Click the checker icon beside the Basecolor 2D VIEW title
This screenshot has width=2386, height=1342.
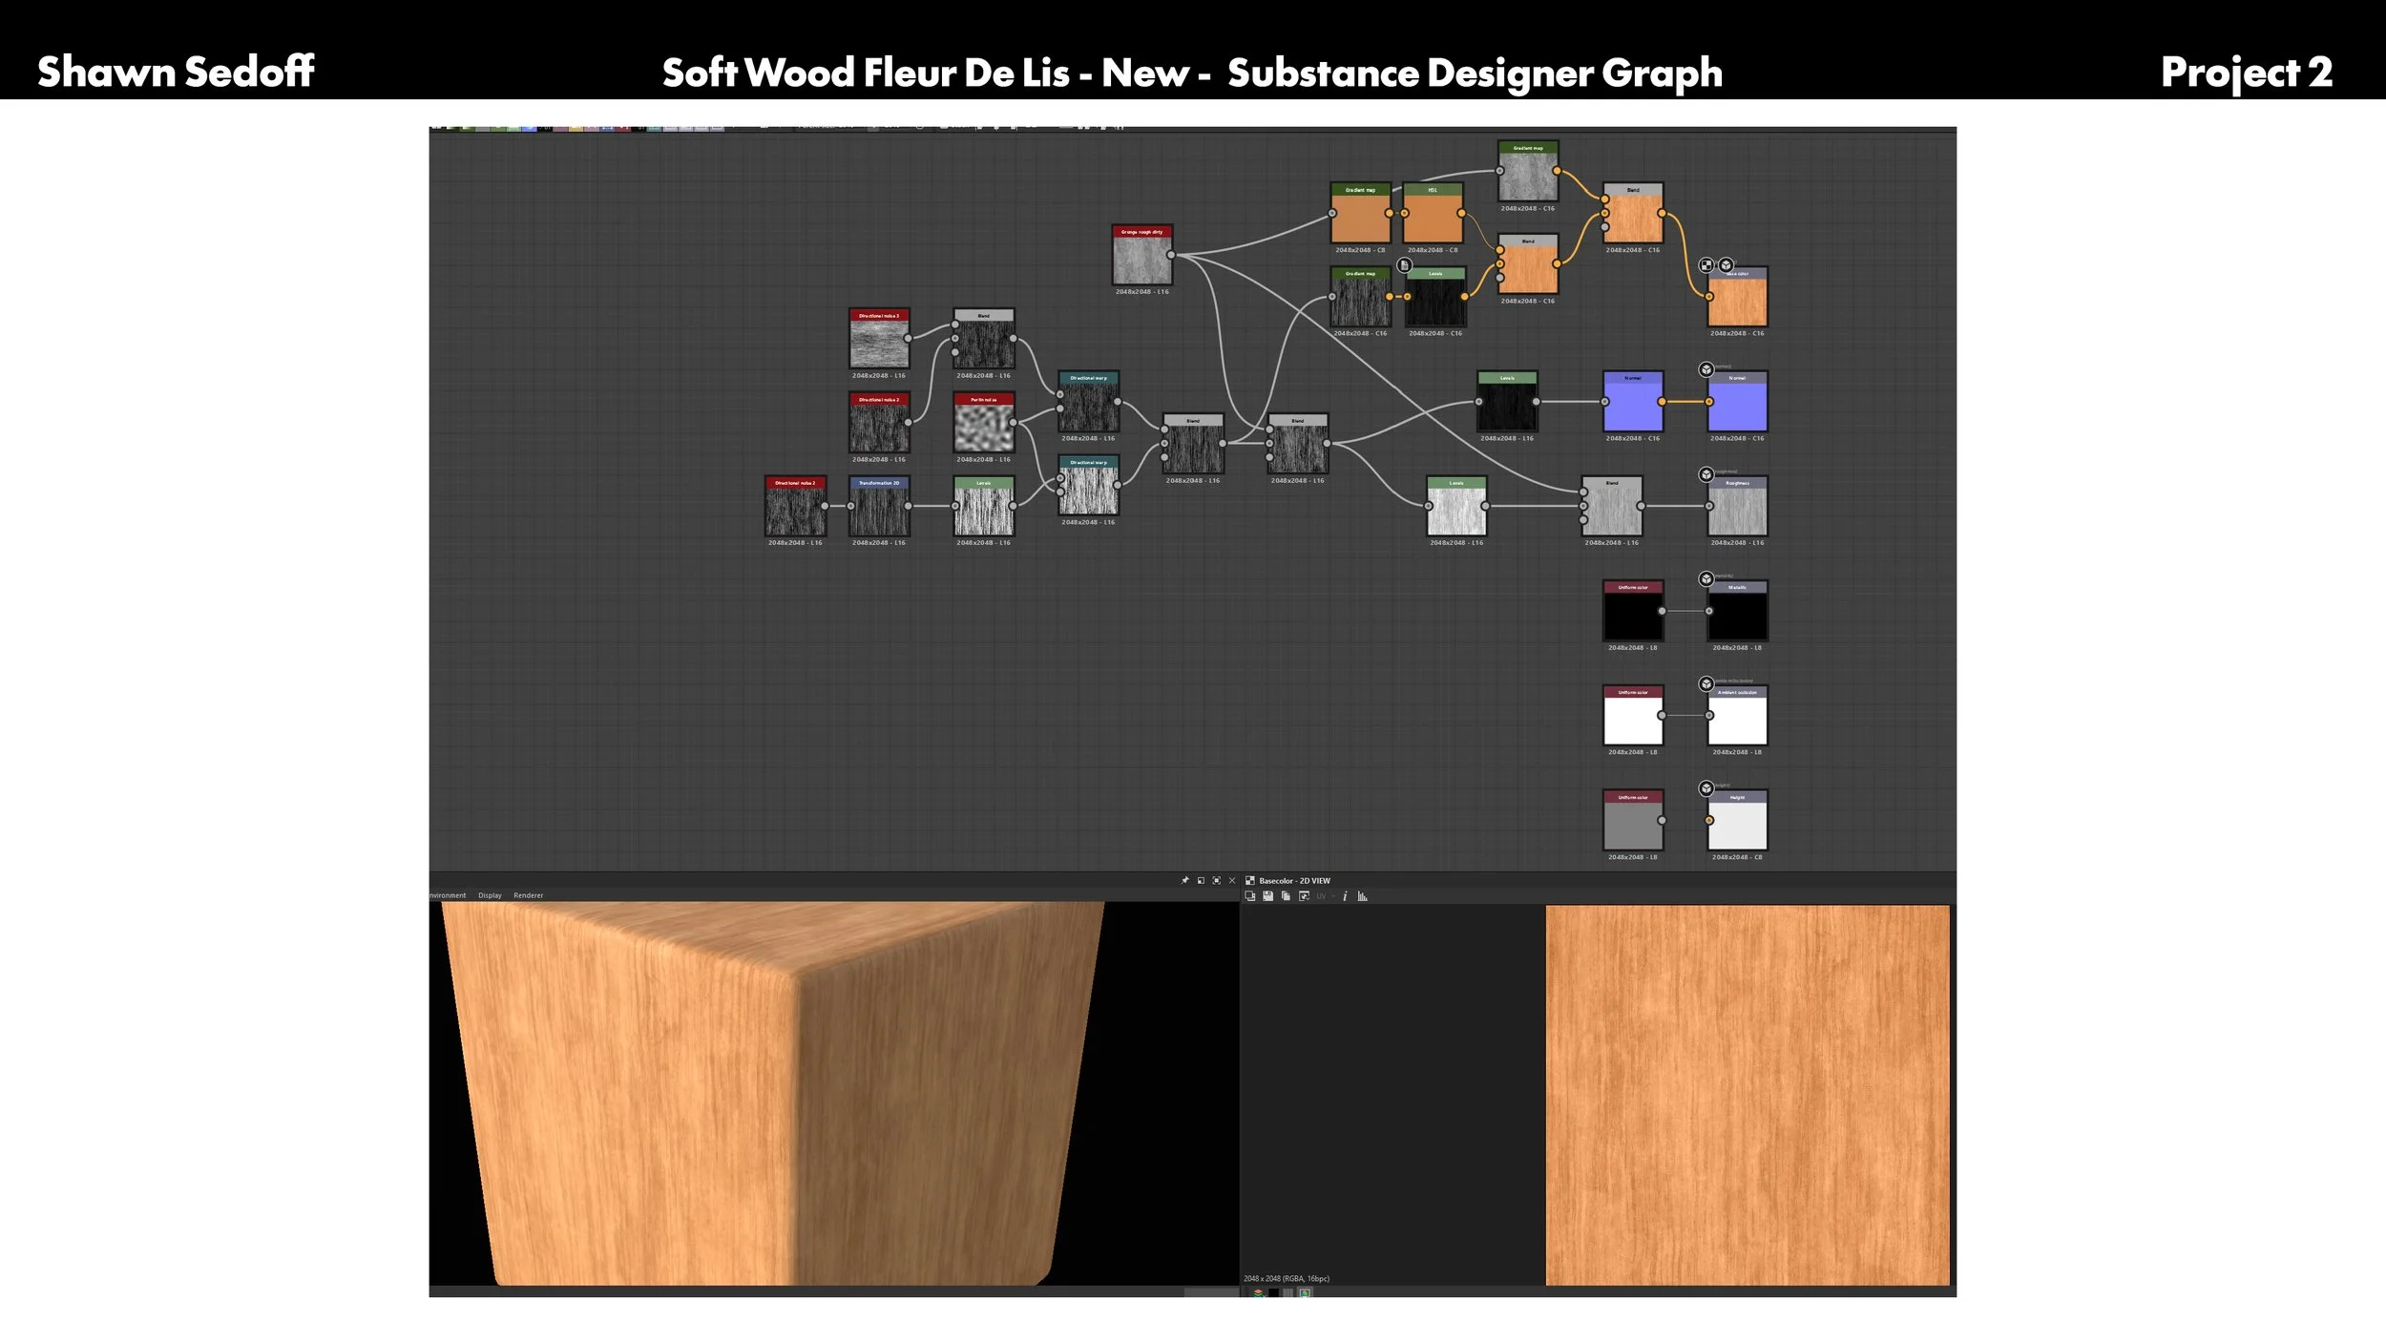pyautogui.click(x=1250, y=881)
